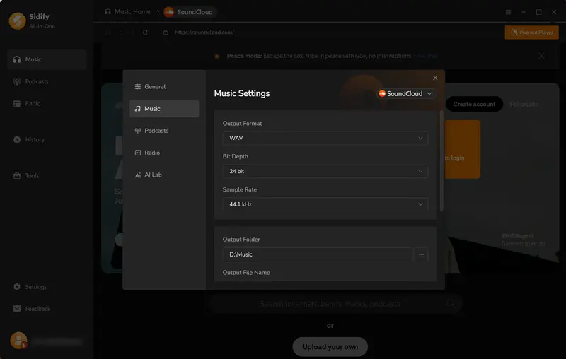The width and height of the screenshot is (566, 359).
Task: Click the back arrow in the browser bar
Action: (x=120, y=33)
